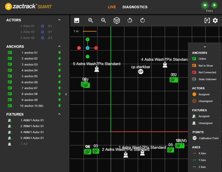This screenshot has width=222, height=172.
Task: Click the Not Connected legend swatch
Action: 194,72
